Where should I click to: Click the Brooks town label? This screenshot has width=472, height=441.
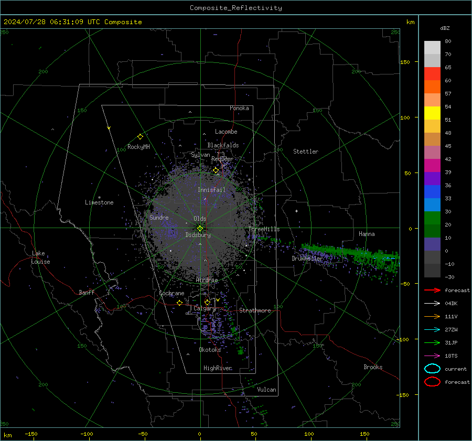tap(373, 367)
